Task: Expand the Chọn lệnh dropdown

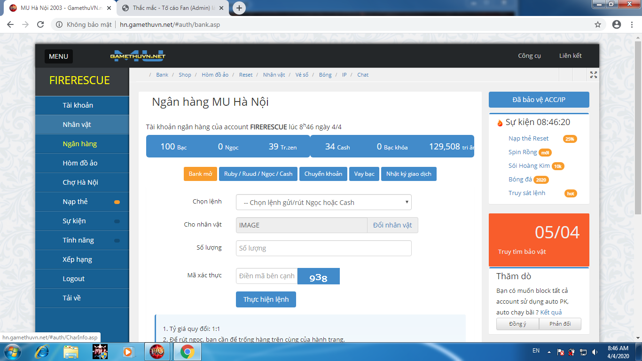Action: point(323,203)
